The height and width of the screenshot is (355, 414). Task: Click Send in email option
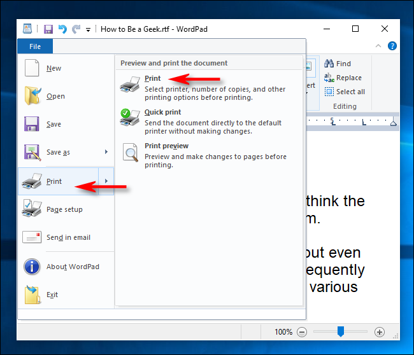point(68,237)
